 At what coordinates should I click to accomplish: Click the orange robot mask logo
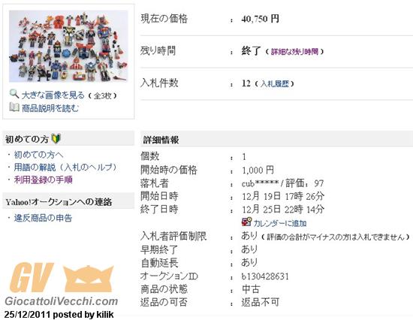(89, 279)
